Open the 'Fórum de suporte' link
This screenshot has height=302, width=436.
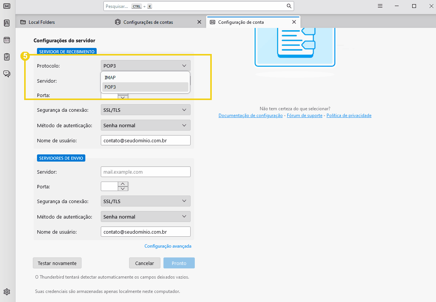[x=304, y=116]
